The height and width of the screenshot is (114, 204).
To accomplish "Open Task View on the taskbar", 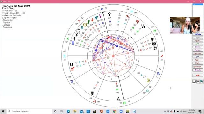I will [62, 111].
